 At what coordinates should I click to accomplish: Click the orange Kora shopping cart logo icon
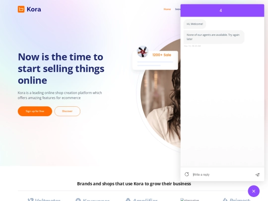pyautogui.click(x=21, y=9)
